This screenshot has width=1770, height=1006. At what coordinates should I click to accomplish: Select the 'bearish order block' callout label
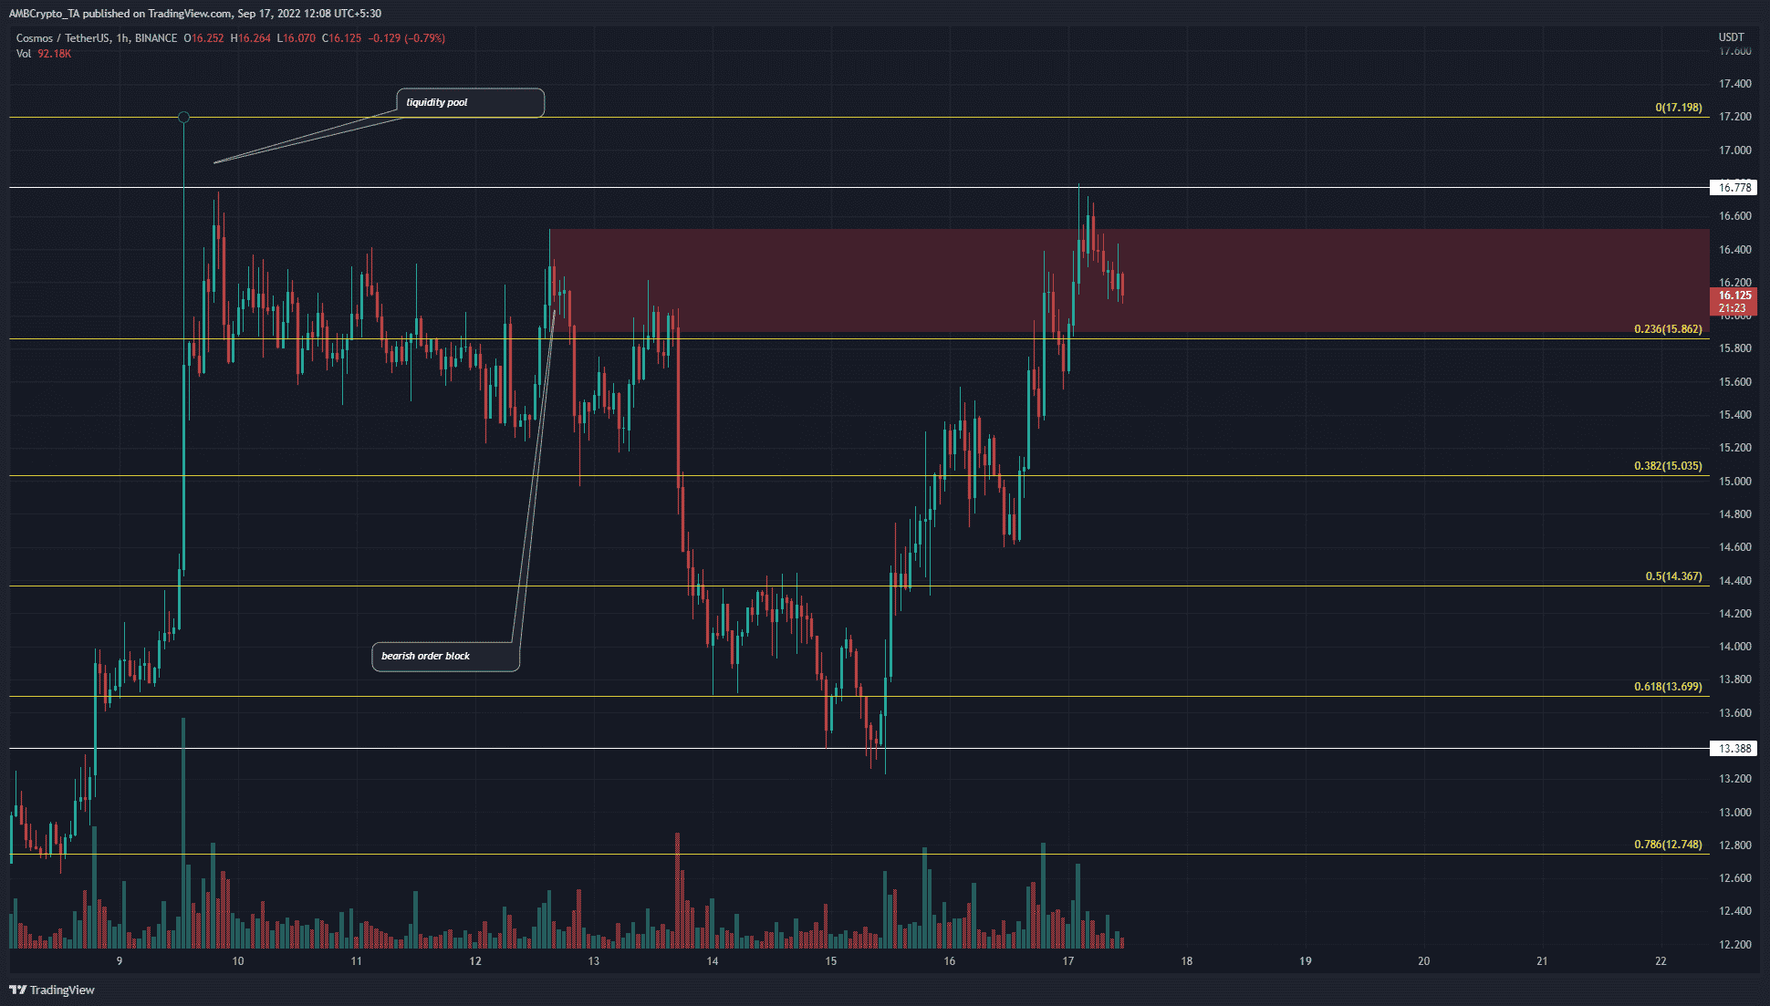[x=445, y=657]
